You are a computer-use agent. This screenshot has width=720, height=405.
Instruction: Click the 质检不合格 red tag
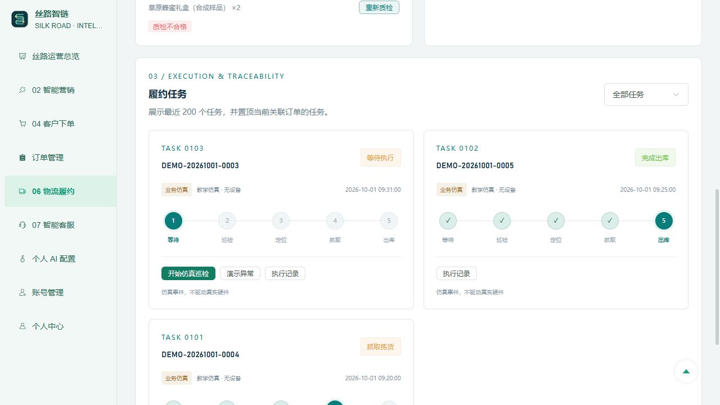170,26
